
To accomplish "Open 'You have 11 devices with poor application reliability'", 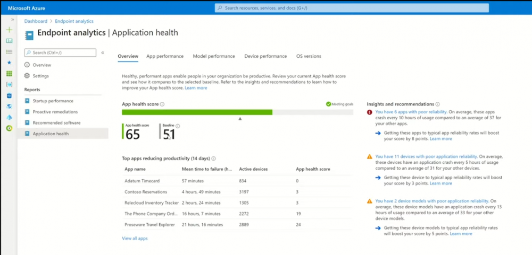I will [426, 156].
